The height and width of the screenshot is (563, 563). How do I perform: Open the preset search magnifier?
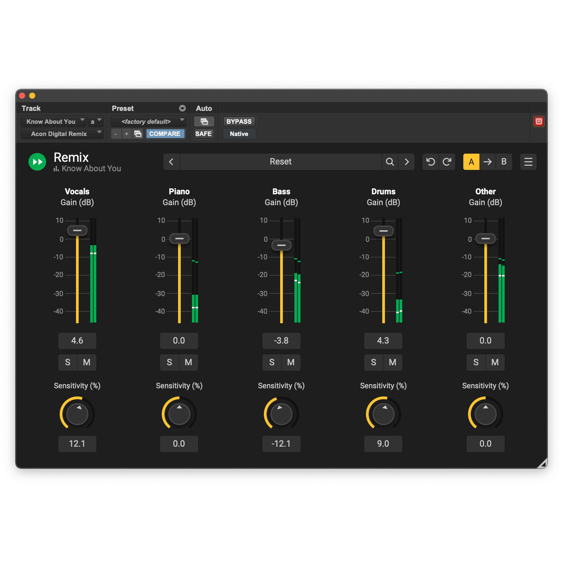[389, 162]
